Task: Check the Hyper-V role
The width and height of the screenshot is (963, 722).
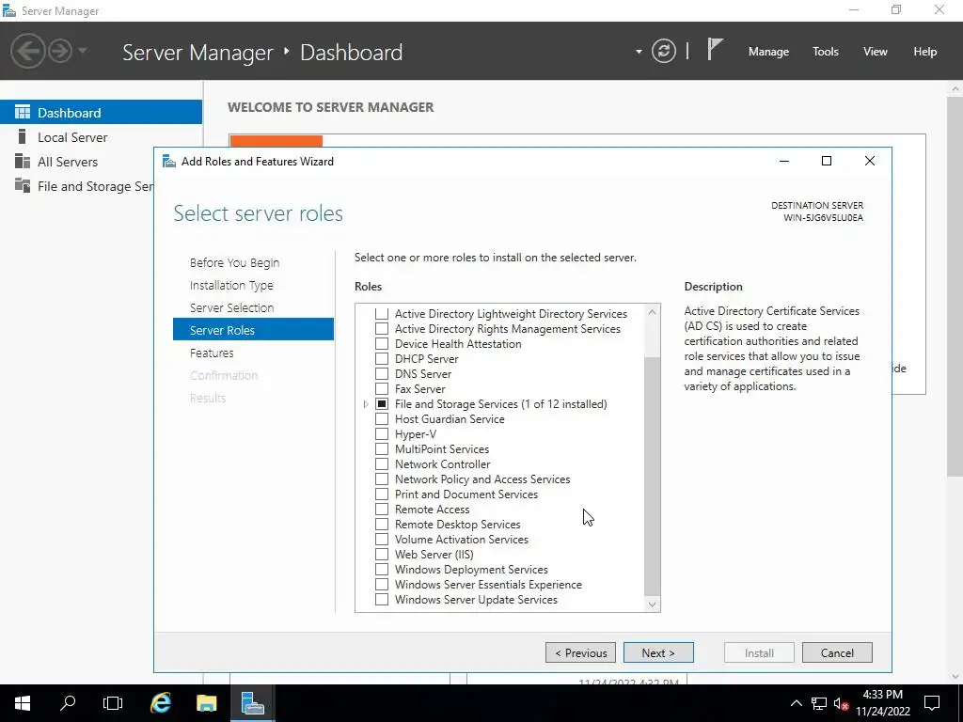Action: pyautogui.click(x=382, y=434)
